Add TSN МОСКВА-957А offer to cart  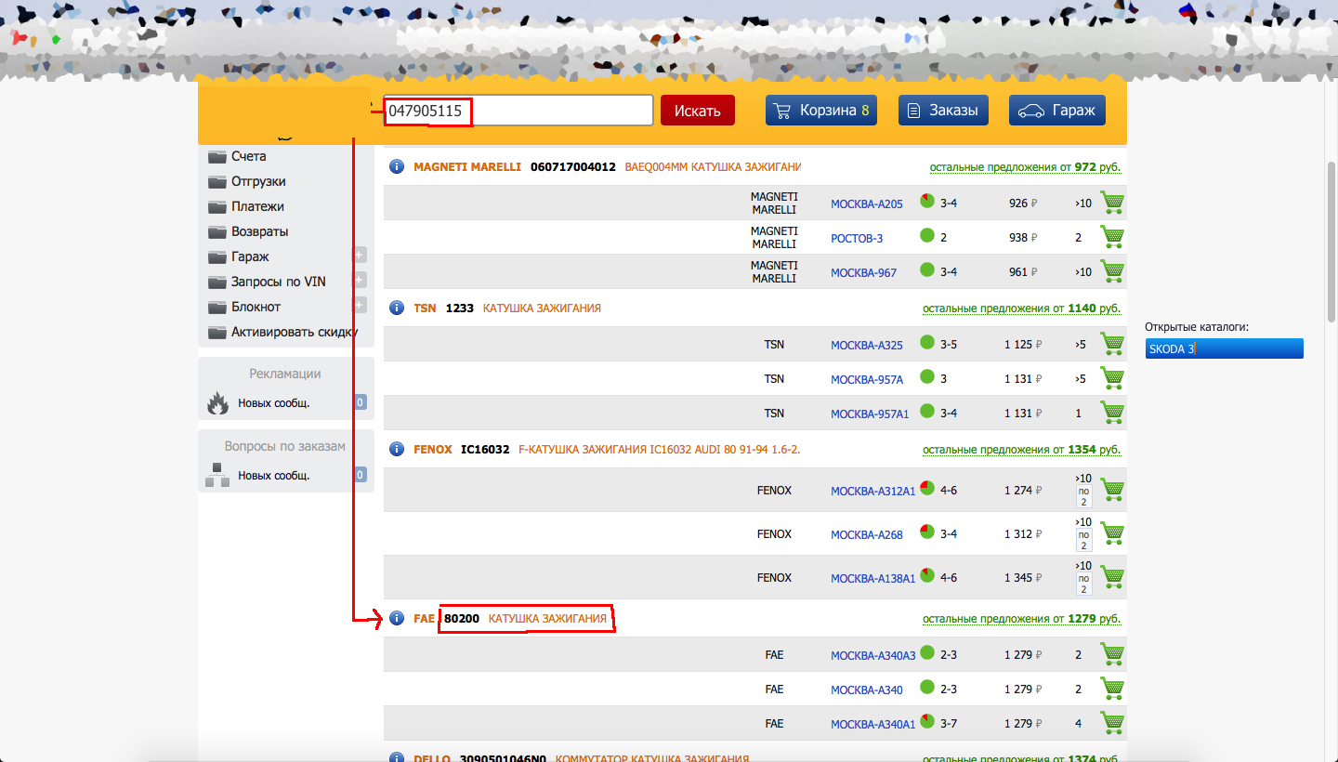(1112, 378)
